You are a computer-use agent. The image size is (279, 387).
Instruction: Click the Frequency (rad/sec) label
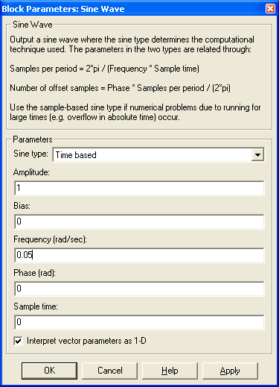point(50,239)
